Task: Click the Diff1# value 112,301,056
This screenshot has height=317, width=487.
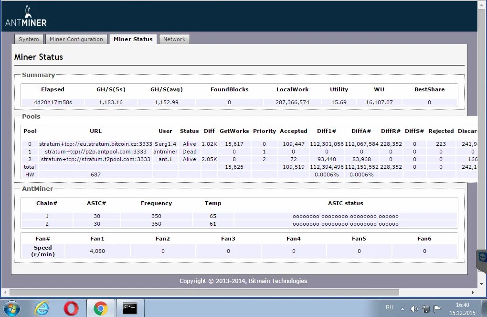Action: click(327, 144)
